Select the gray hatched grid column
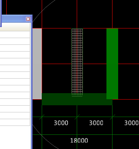 77,62
